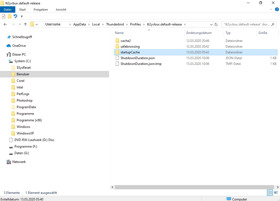Click the Thunderbird breadcrumb in address bar

[x=115, y=24]
